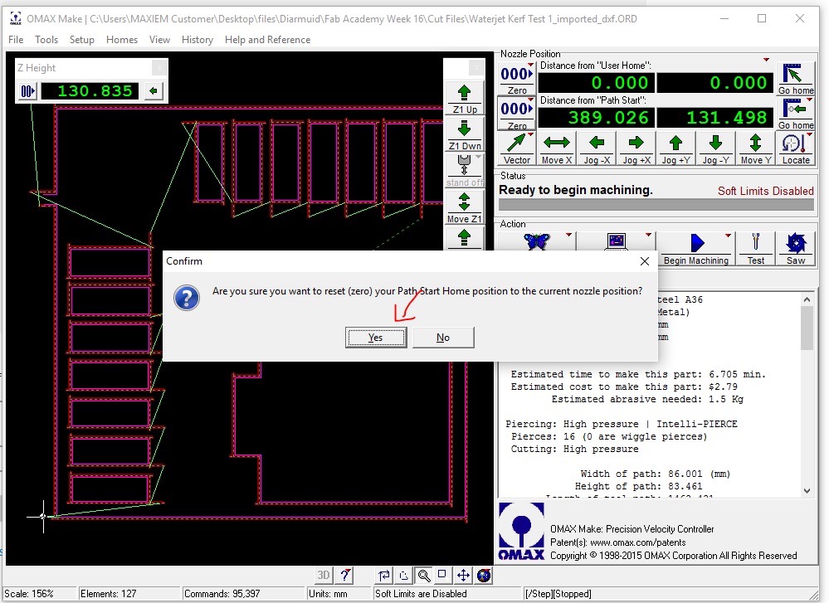
Task: Click Path Start Y readout 131.498
Action: [714, 117]
